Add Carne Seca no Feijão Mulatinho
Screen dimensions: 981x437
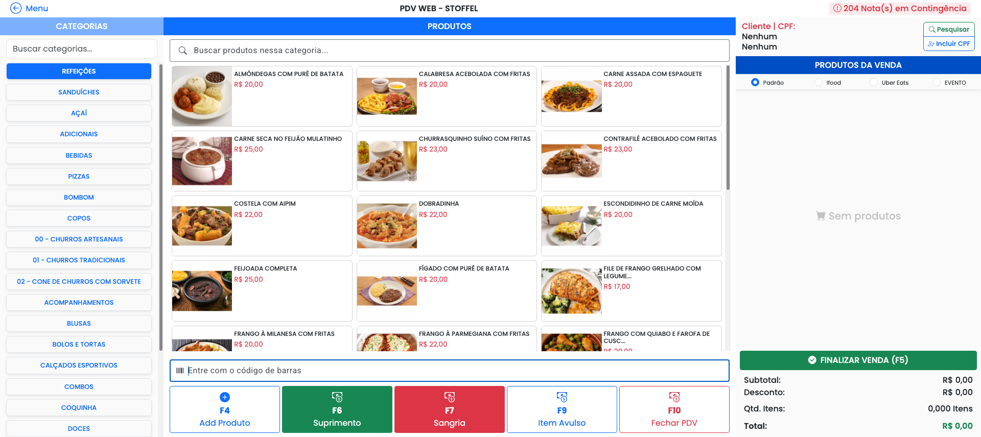tap(262, 161)
